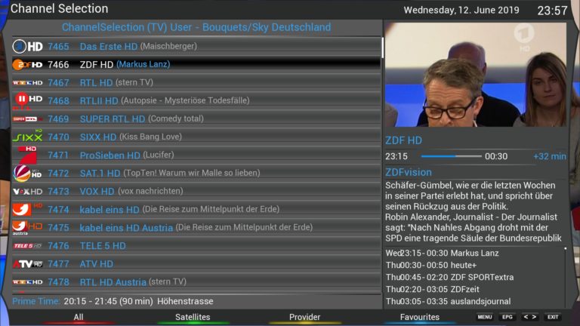580x326 pixels.
Task: Click the EPG key icon
Action: coord(507,317)
